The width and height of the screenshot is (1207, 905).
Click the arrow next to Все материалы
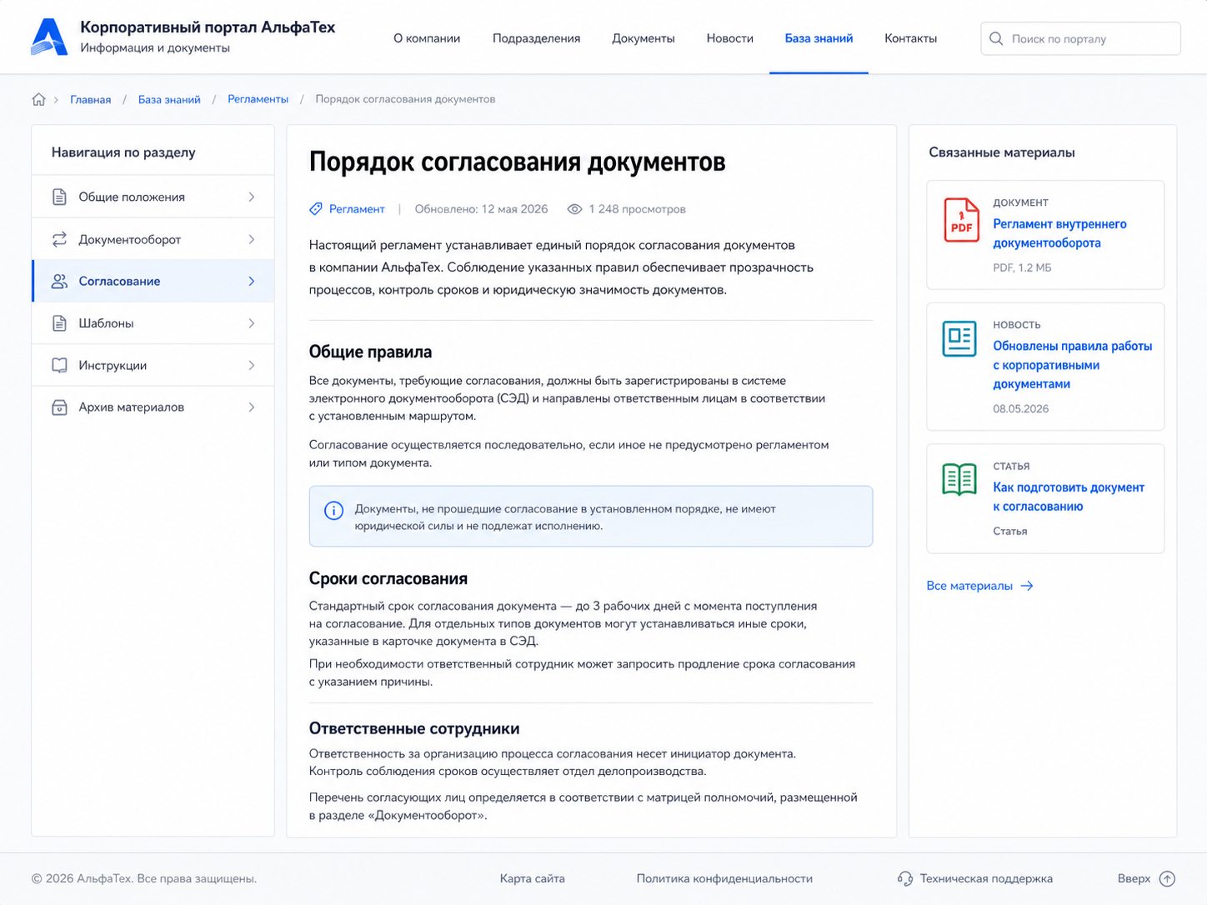[x=1027, y=586]
